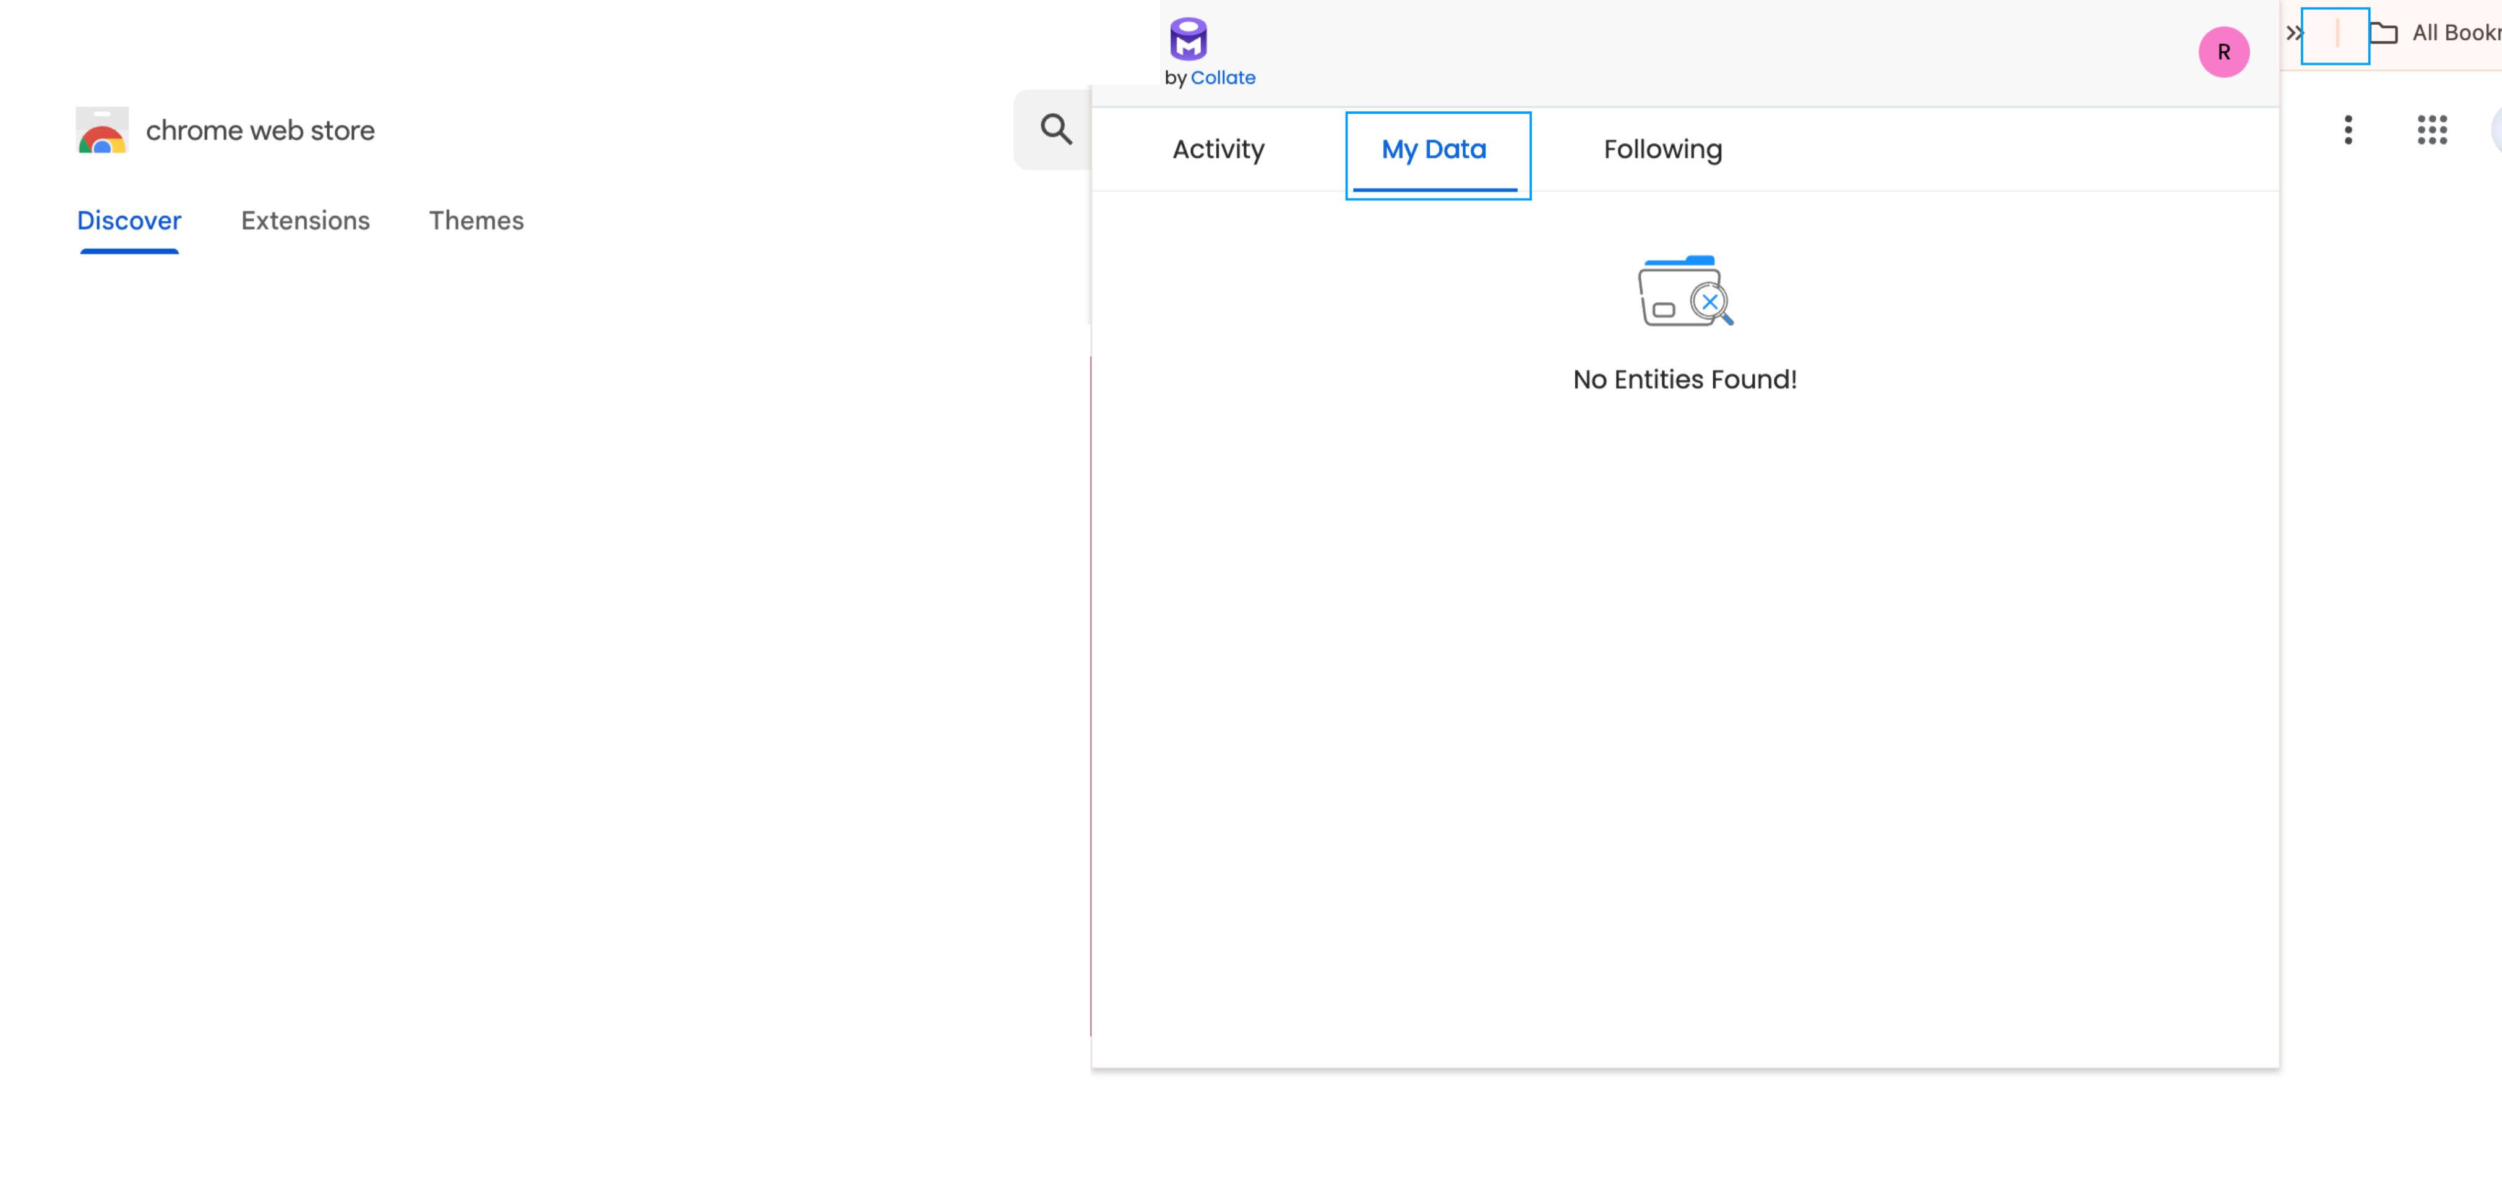Switch to the Themes tab
Viewport: 2502px width, 1202px height.
pos(476,221)
